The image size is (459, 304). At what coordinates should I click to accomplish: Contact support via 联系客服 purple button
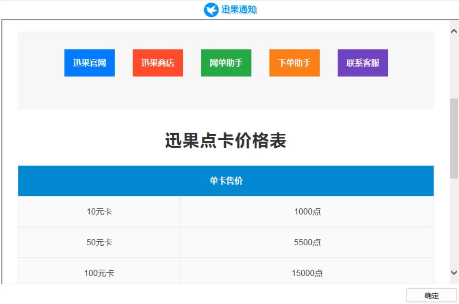pos(363,63)
